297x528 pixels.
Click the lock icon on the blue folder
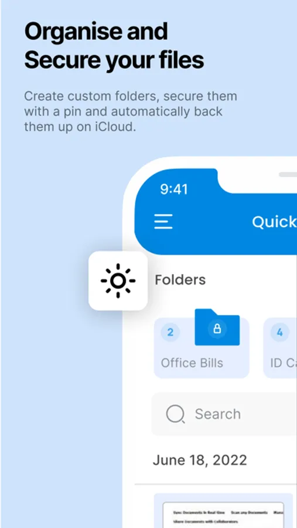(217, 329)
